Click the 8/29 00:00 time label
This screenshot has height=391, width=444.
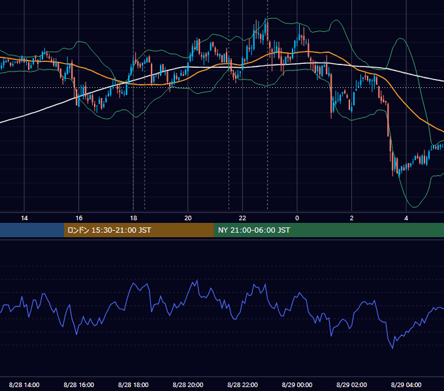[x=297, y=384]
